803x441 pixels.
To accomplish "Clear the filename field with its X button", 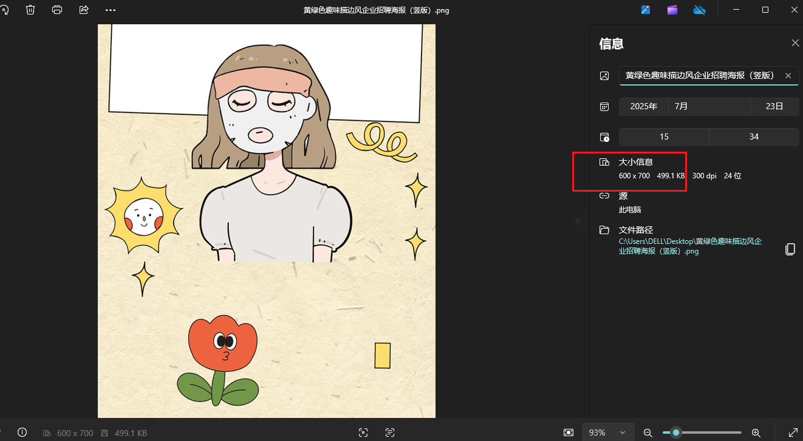I will click(x=788, y=75).
